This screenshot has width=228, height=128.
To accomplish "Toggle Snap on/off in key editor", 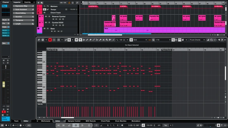I will click(131, 40).
